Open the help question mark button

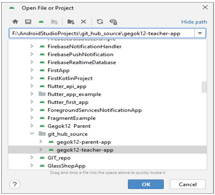click(15, 184)
